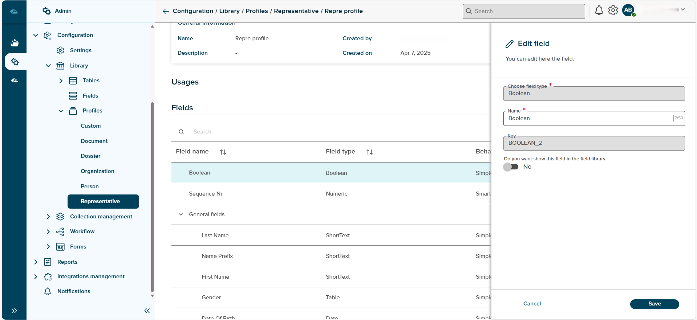
Task: Click the Notifications bell icon in sidebar
Action: (48, 291)
